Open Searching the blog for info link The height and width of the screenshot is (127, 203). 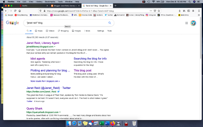coord(90,59)
